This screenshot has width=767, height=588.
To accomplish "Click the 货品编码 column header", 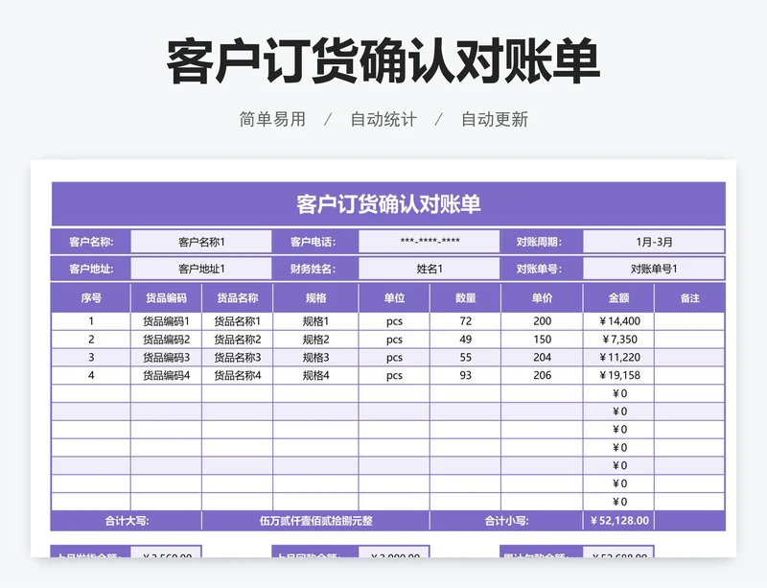I will tap(166, 297).
